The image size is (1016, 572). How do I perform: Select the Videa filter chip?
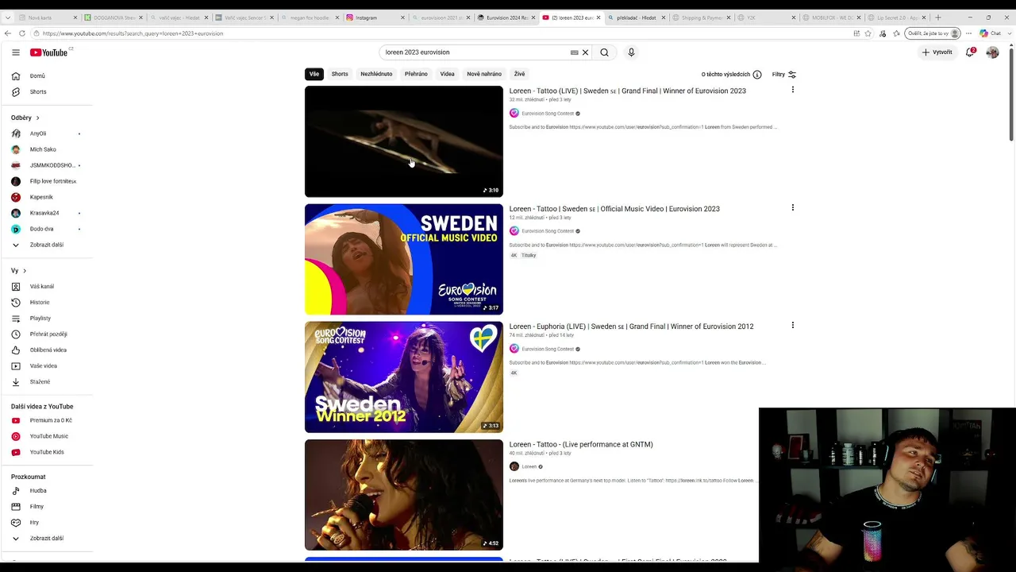click(448, 74)
